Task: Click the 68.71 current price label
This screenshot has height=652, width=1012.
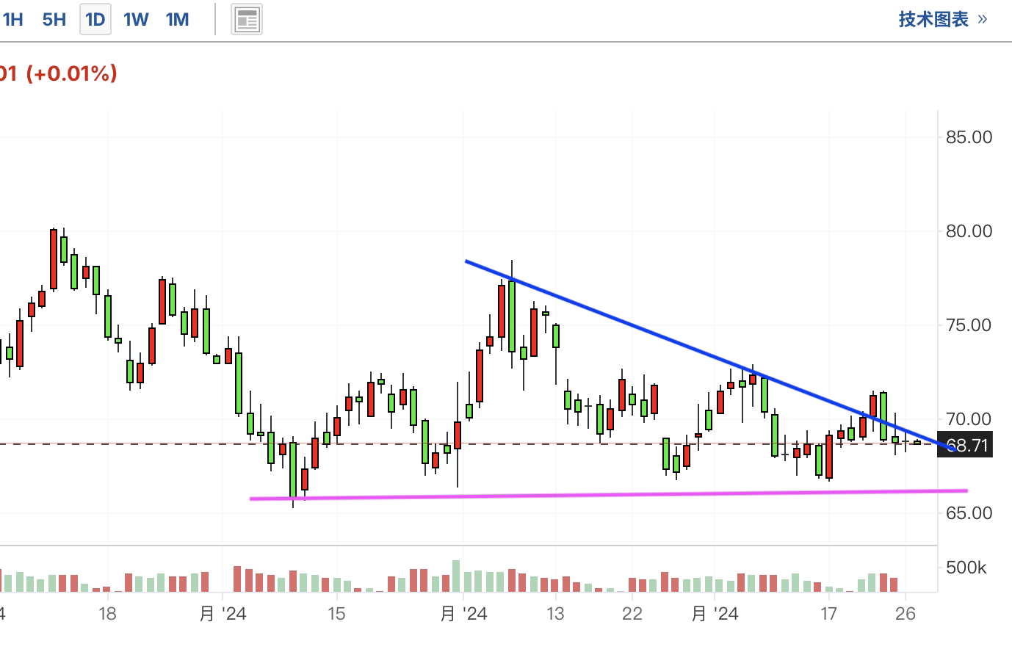Action: [965, 446]
